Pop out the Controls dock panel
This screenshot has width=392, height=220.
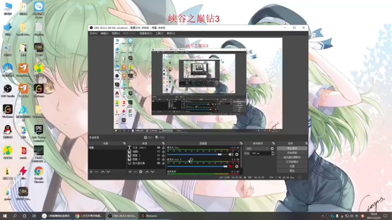pyautogui.click(x=306, y=143)
